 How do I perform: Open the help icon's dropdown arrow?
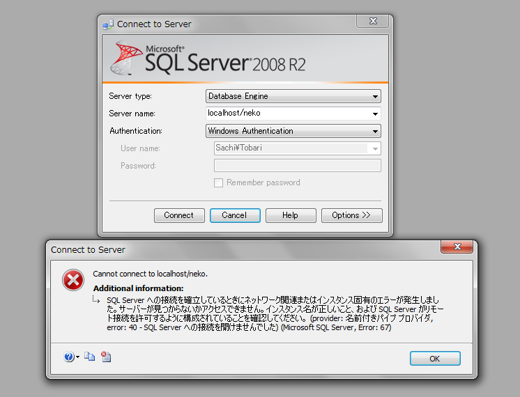click(x=77, y=357)
